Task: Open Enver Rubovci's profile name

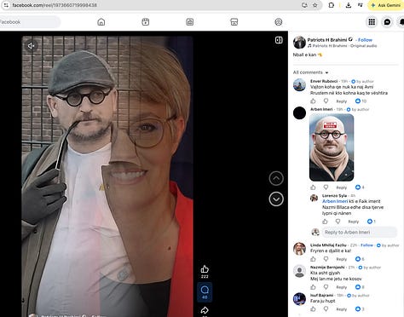Action: [x=324, y=81]
